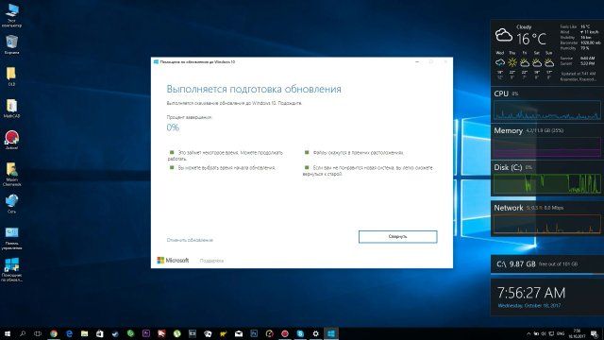The width and height of the screenshot is (604, 340).
Task: Click the 0% completion percentage
Action: pos(173,127)
